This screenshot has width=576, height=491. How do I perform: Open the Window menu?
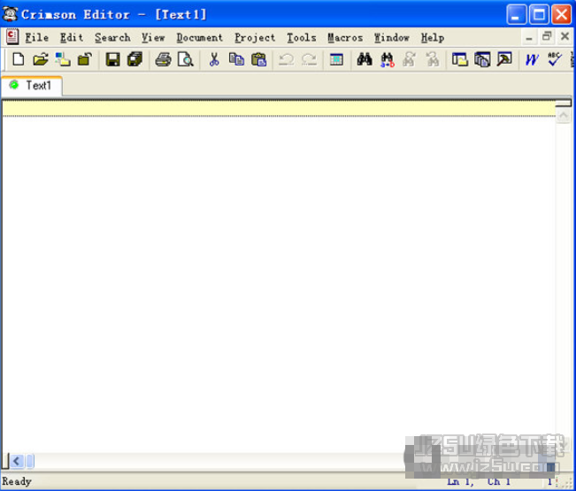[x=392, y=37]
